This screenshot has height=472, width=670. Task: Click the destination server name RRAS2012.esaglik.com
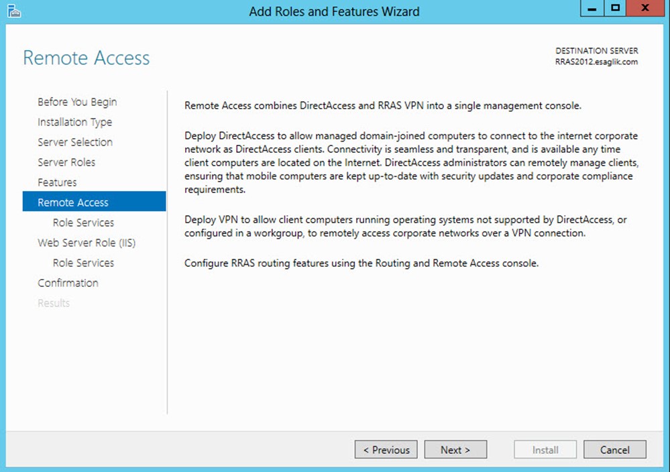click(x=596, y=62)
